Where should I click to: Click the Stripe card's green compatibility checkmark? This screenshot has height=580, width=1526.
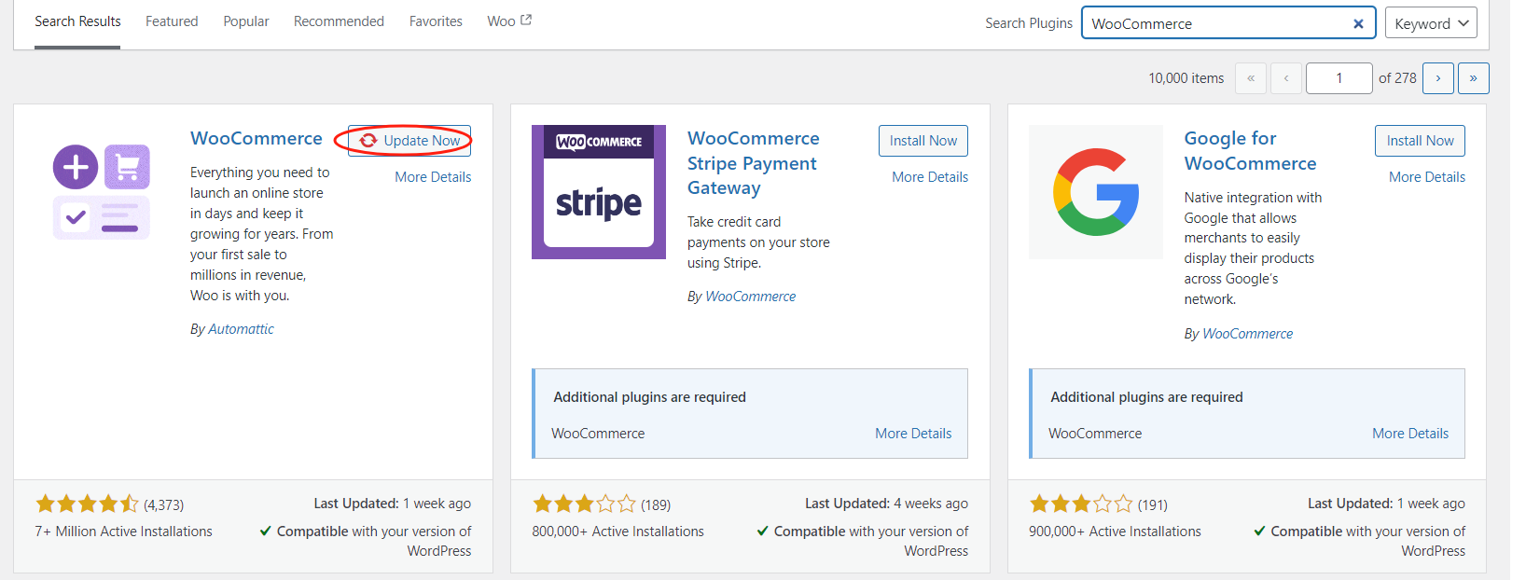(x=763, y=531)
